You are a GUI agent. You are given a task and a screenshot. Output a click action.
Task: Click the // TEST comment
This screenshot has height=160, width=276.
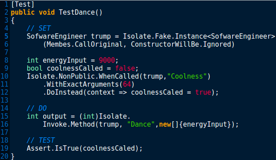41,140
